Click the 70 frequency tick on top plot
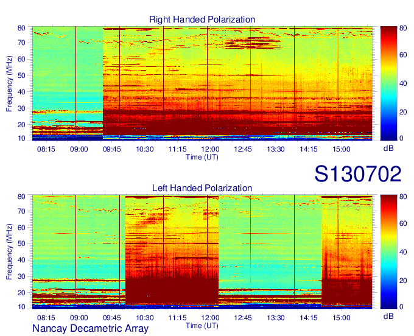Screen dimensions: 414x336 tap(22, 43)
